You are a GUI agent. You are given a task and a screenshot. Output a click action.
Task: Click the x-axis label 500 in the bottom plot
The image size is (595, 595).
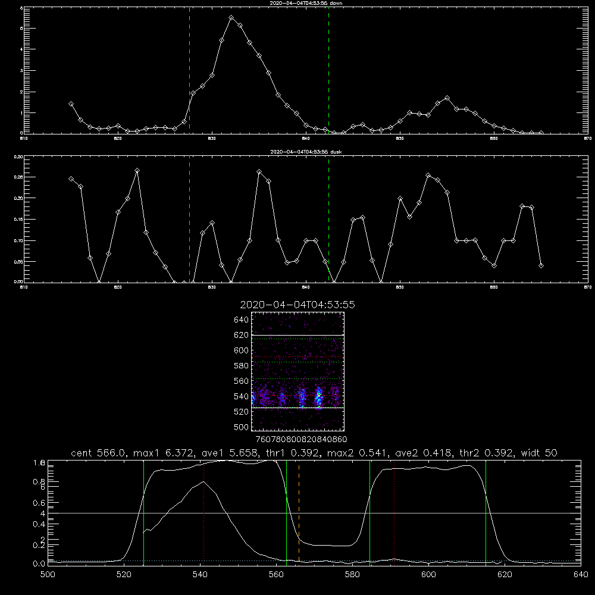(x=48, y=575)
